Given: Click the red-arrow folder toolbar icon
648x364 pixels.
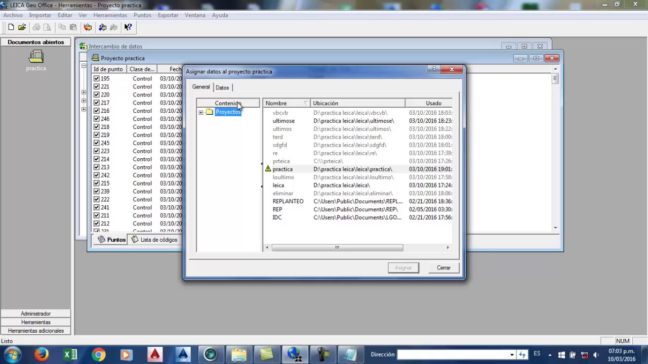Looking at the screenshot, I should tap(88, 27).
